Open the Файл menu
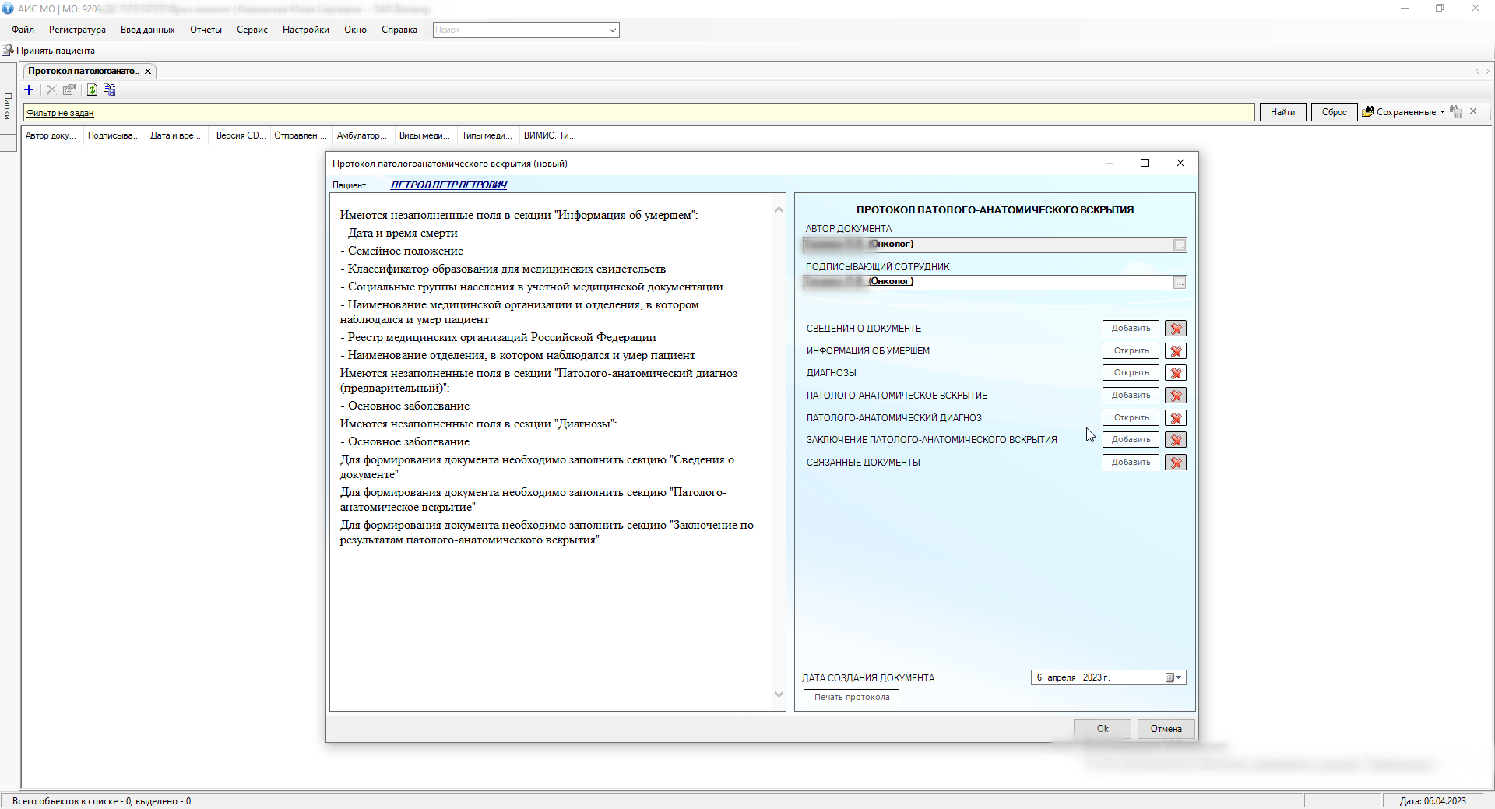 (23, 30)
